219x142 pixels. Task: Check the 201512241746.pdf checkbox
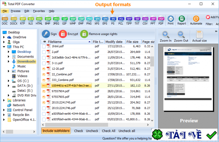pos(44,108)
